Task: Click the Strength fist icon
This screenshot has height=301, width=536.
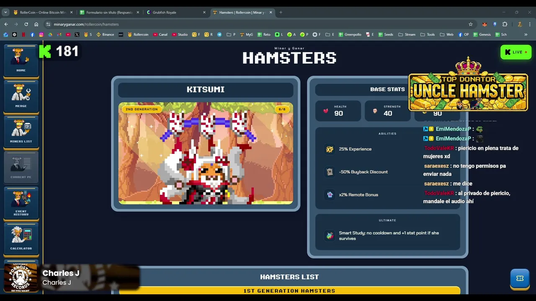Action: pyautogui.click(x=375, y=111)
